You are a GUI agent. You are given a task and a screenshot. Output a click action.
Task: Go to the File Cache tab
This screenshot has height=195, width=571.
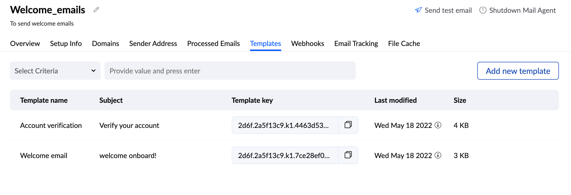[404, 43]
